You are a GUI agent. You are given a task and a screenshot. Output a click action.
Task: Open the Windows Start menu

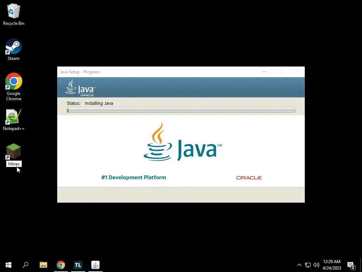(8, 265)
